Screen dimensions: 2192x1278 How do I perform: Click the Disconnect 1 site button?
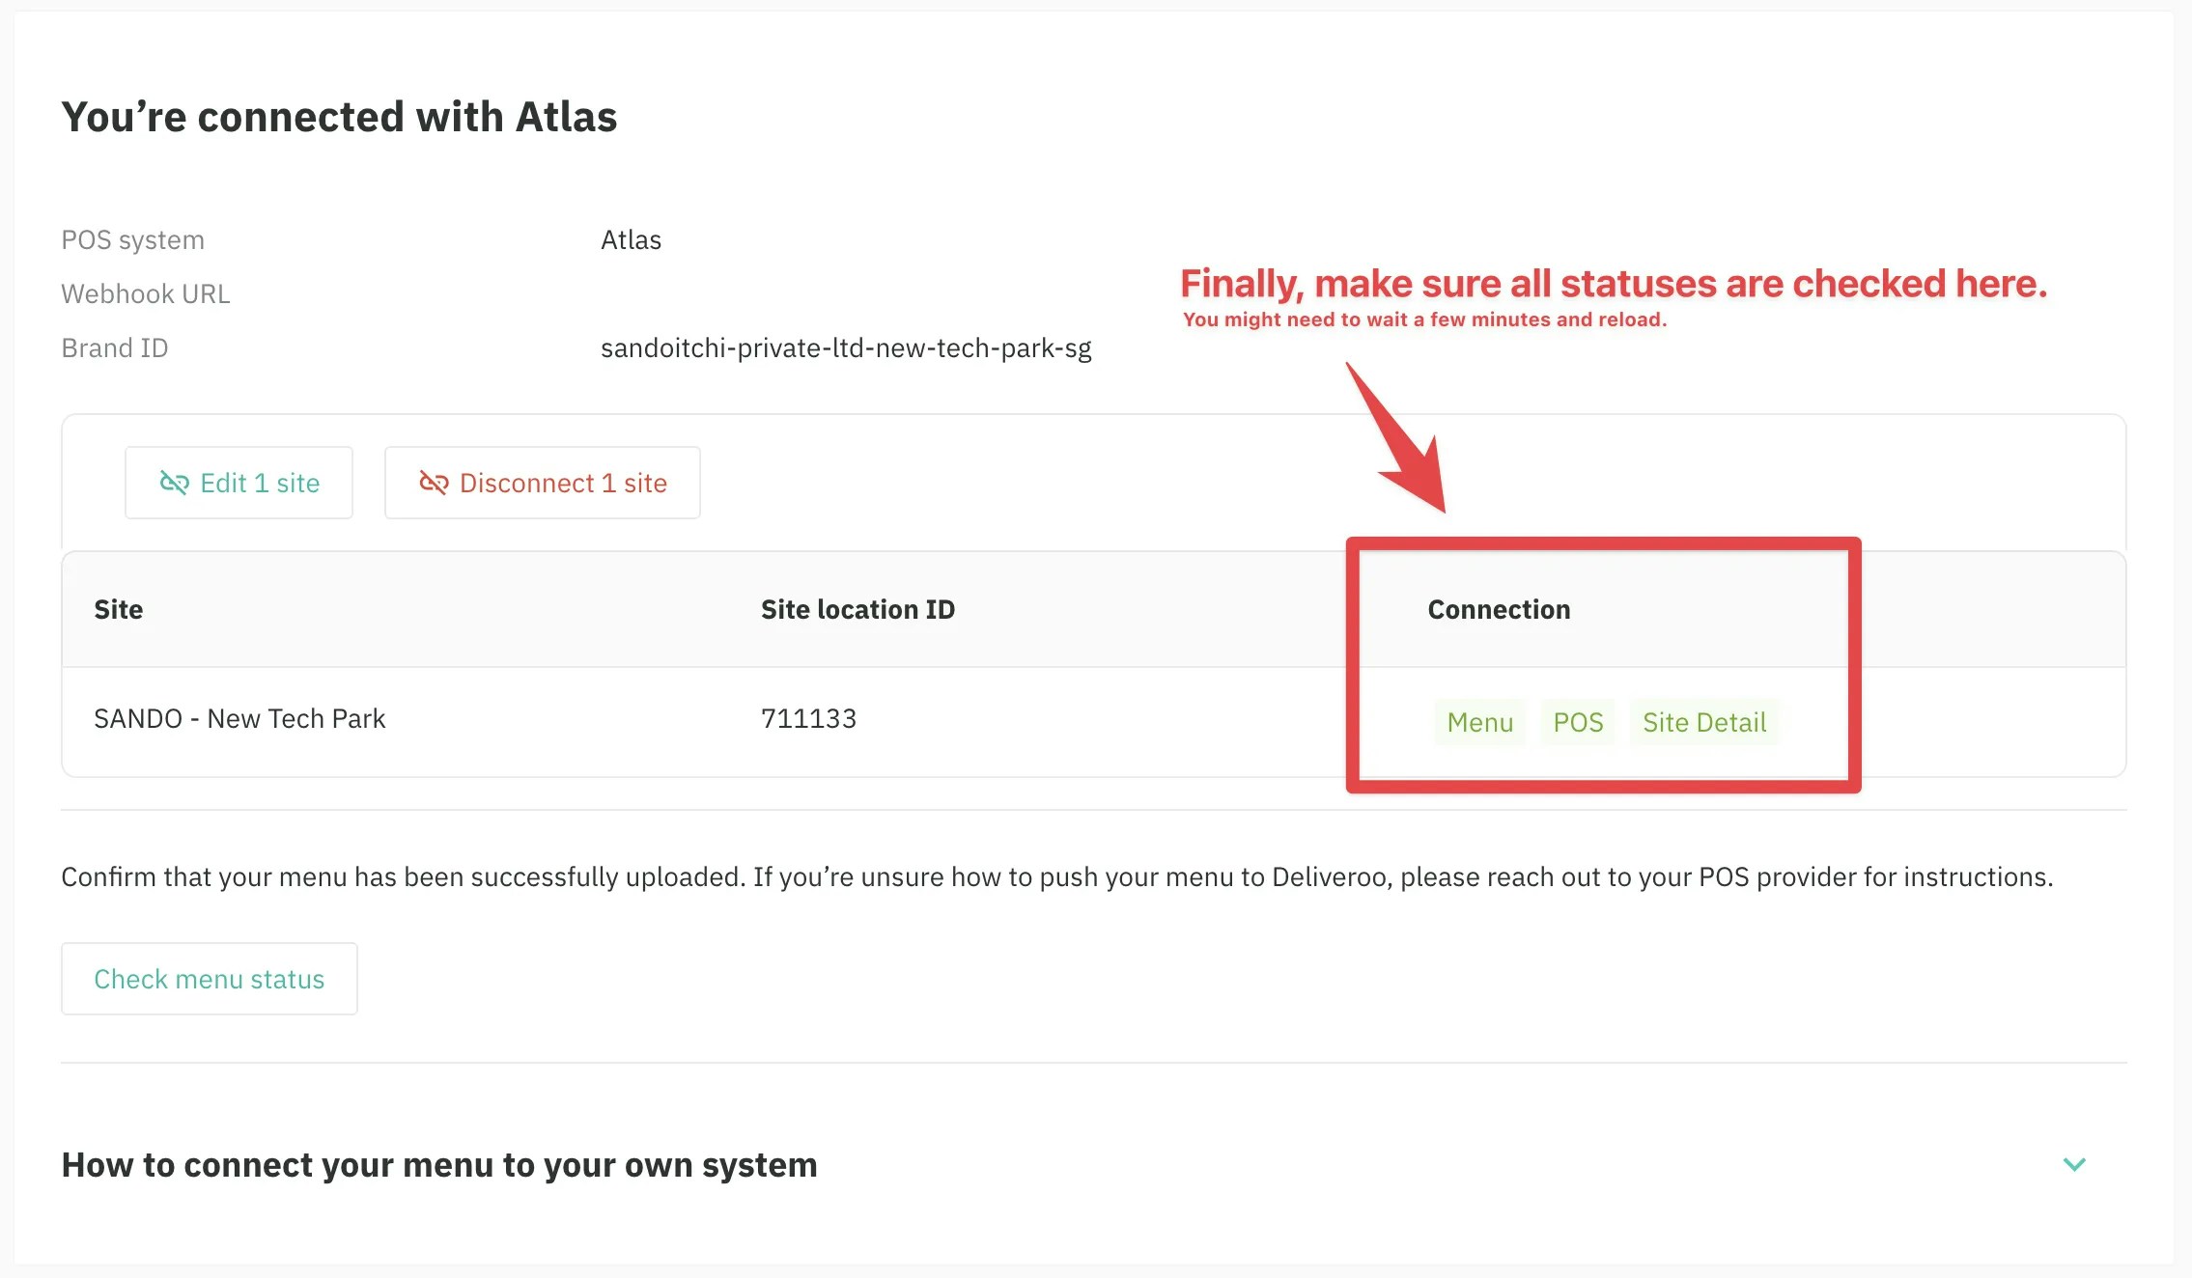pyautogui.click(x=543, y=483)
